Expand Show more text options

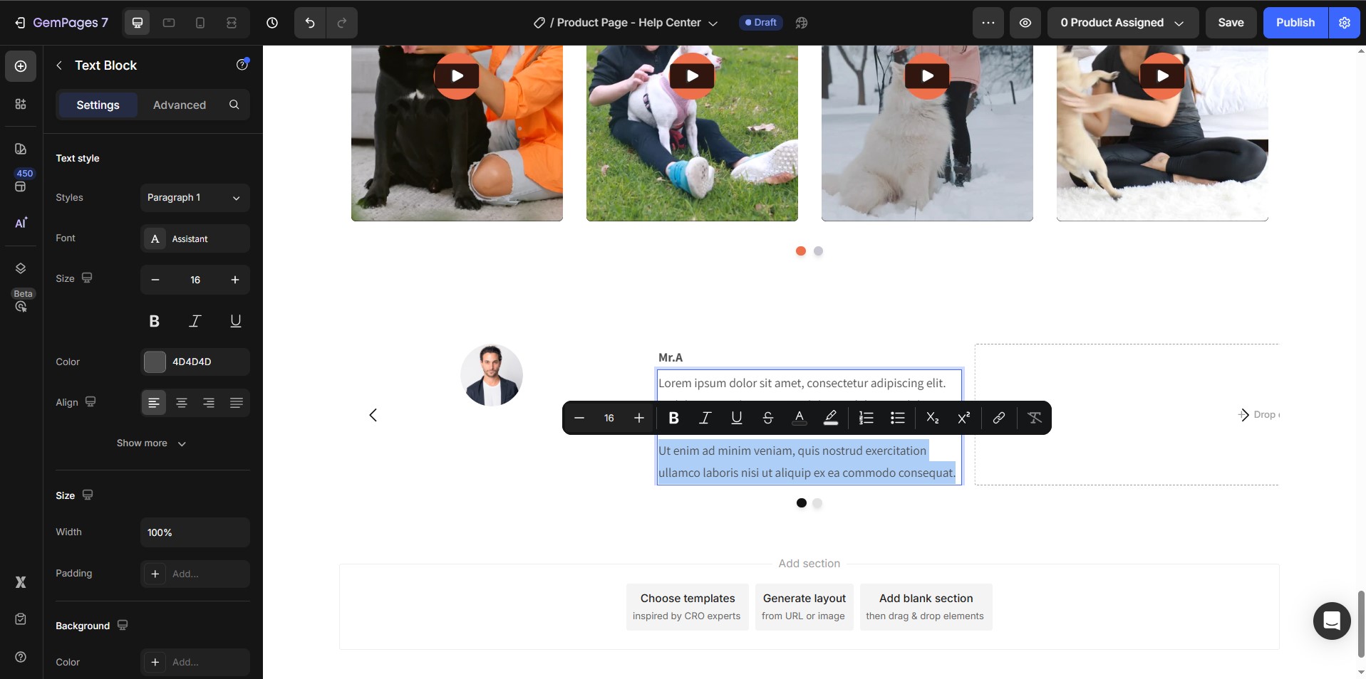(151, 443)
